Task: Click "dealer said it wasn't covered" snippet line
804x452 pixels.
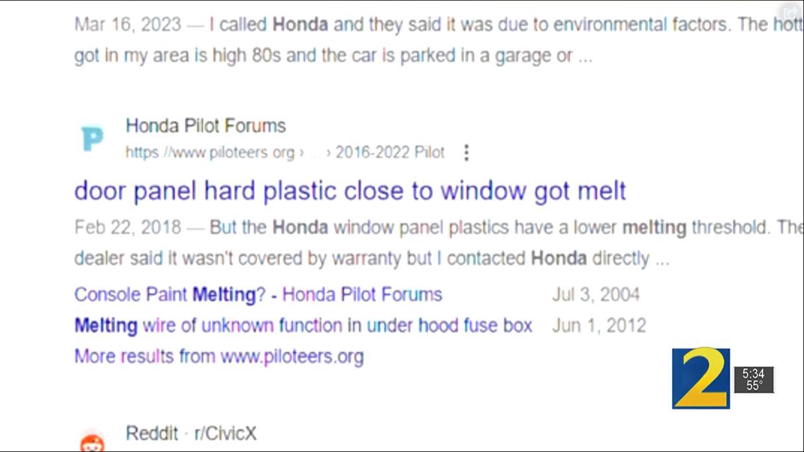Action: (372, 258)
